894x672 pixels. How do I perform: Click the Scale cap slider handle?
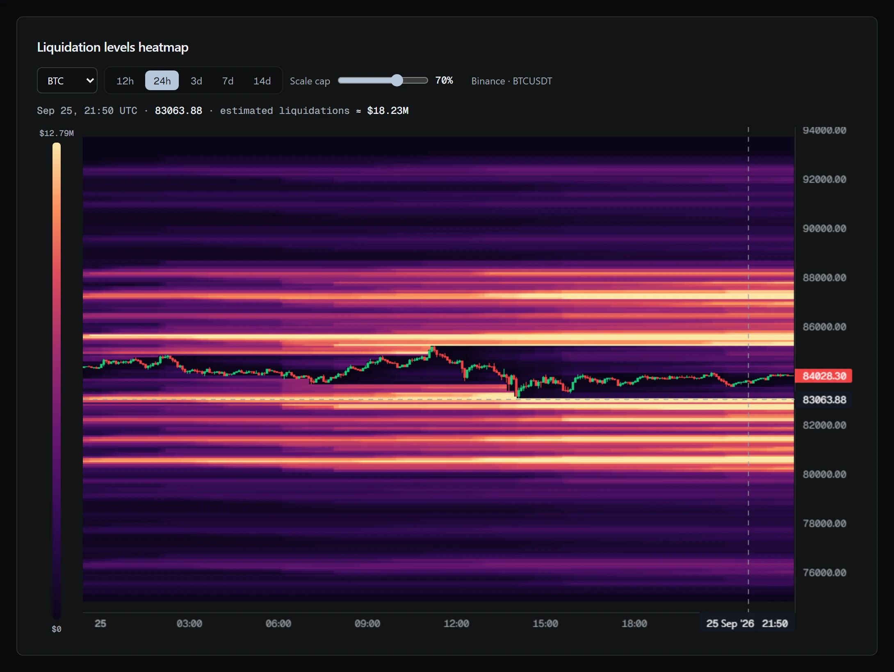coord(397,80)
